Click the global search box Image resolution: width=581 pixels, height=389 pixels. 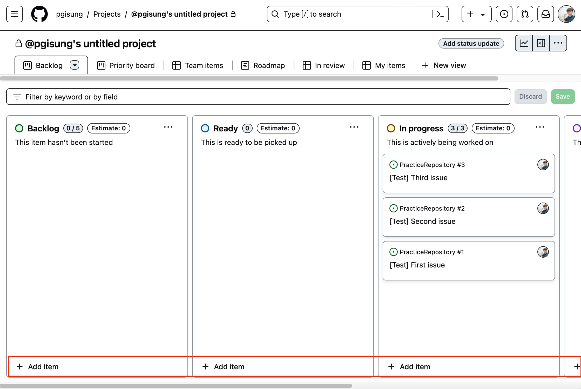click(x=357, y=14)
